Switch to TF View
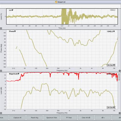 coord(69,118)
